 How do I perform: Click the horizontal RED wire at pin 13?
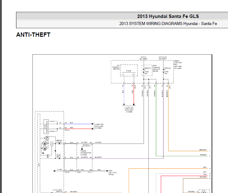click(x=79, y=129)
